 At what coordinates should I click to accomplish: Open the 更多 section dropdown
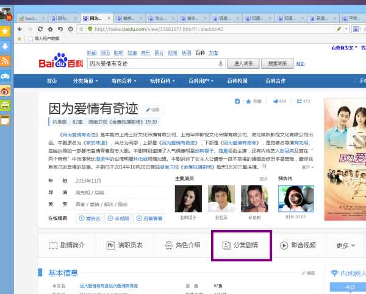coord(345,245)
